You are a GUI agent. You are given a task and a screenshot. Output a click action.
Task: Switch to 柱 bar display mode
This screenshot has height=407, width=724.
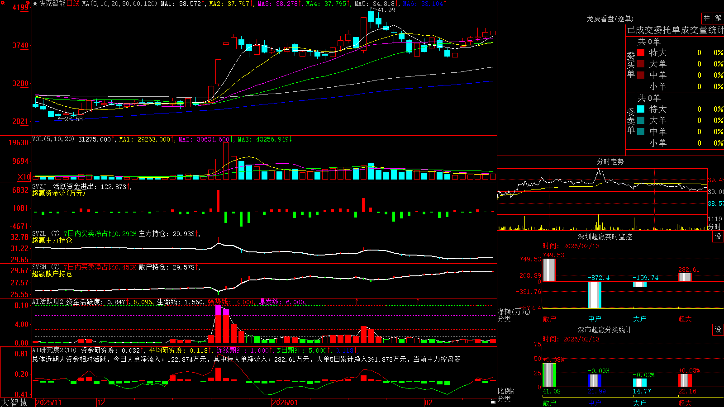(x=707, y=18)
